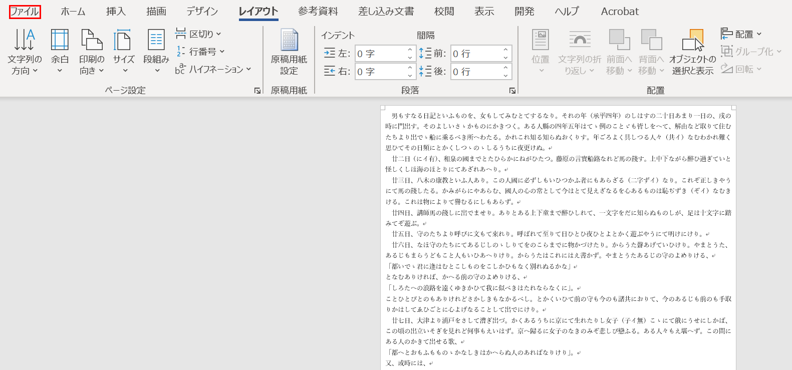Open the サイズ page size icon
Viewport: 792px width, 370px height.
pos(123,40)
